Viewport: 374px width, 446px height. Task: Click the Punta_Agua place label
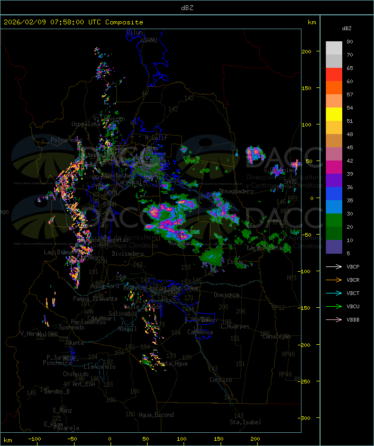coord(171,363)
